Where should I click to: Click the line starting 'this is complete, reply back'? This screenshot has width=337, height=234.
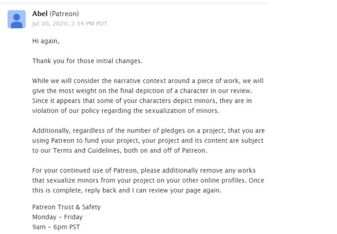click(127, 190)
